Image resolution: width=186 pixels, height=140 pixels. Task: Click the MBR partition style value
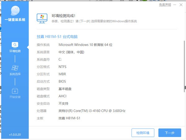(x=62, y=74)
